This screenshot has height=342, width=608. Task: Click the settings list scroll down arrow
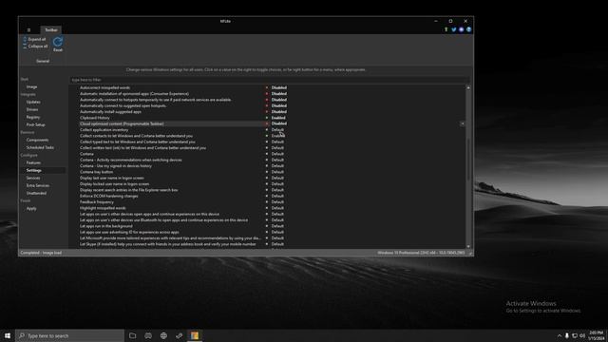[x=468, y=246]
